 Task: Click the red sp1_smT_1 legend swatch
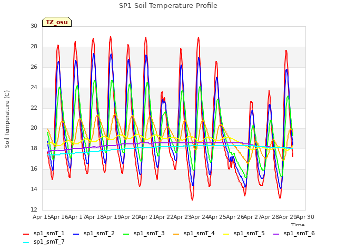26,234
